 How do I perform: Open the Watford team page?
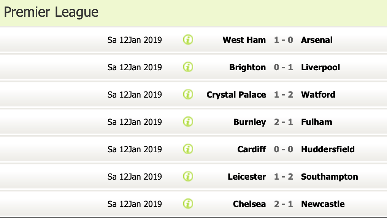tap(318, 95)
